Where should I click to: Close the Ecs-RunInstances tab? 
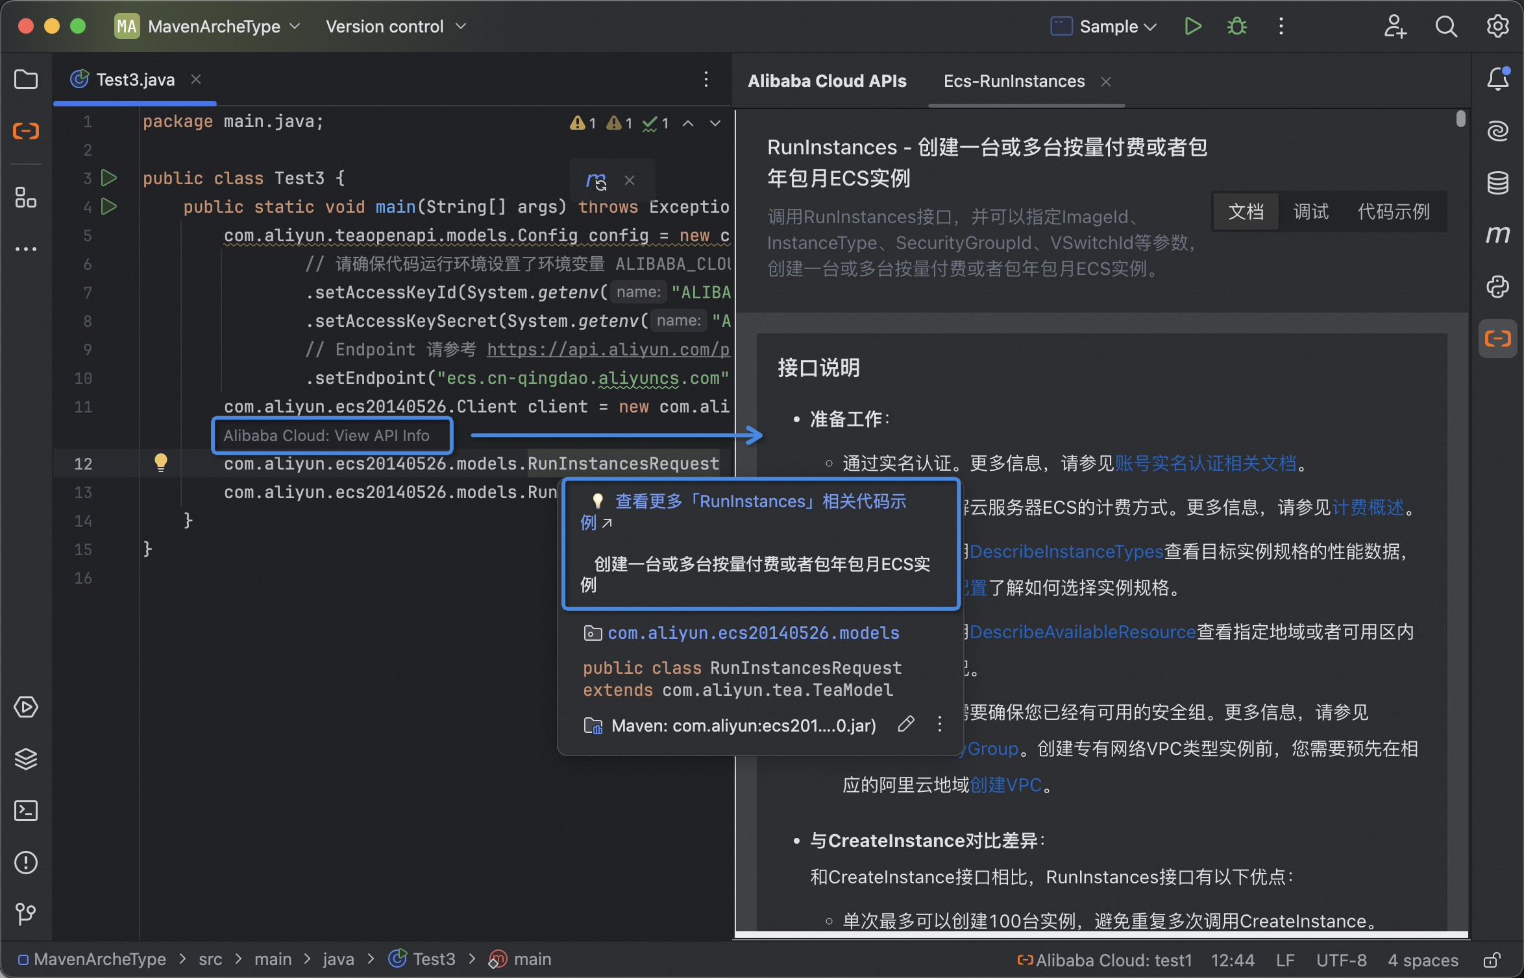point(1106,82)
